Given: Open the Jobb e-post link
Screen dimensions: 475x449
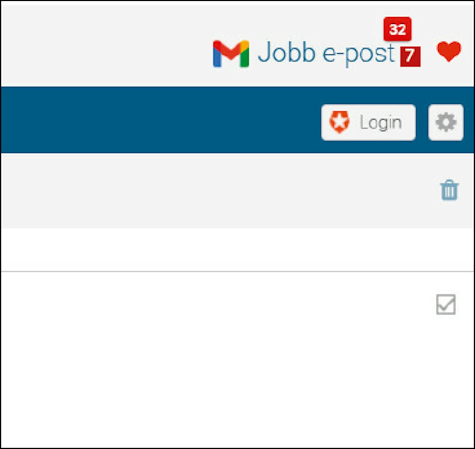Looking at the screenshot, I should (326, 53).
